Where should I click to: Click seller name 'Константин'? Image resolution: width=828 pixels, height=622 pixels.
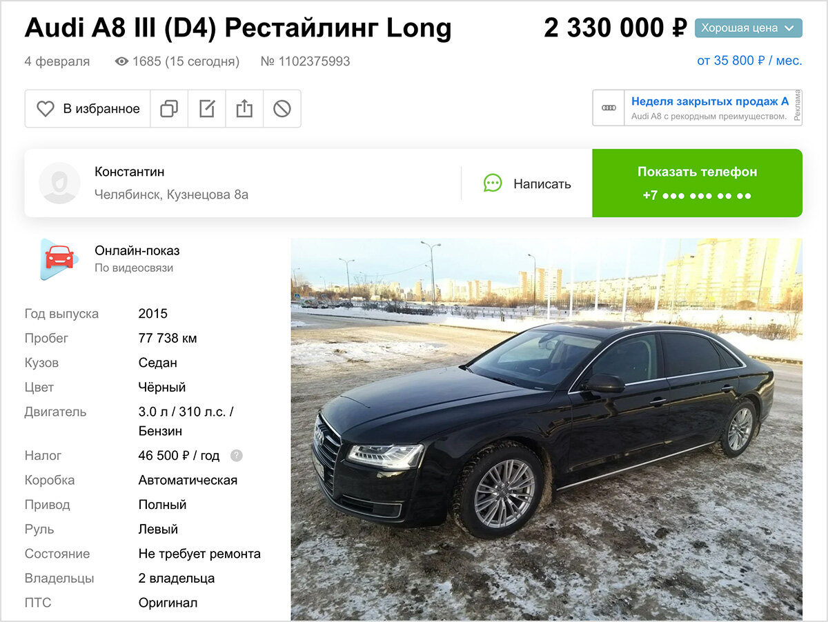click(x=130, y=172)
